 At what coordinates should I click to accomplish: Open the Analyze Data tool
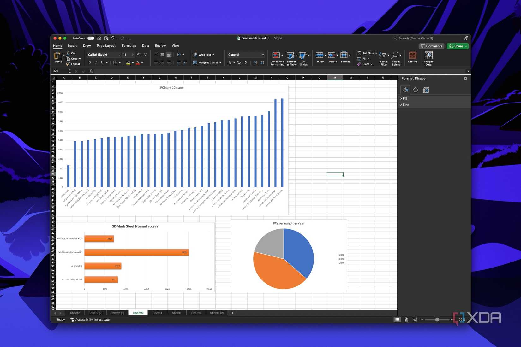(428, 58)
